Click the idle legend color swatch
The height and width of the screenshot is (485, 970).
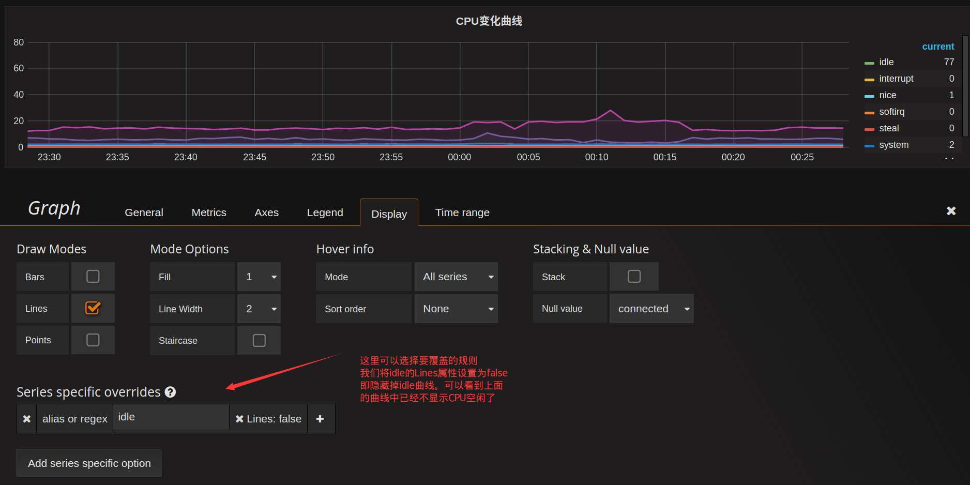click(x=869, y=63)
